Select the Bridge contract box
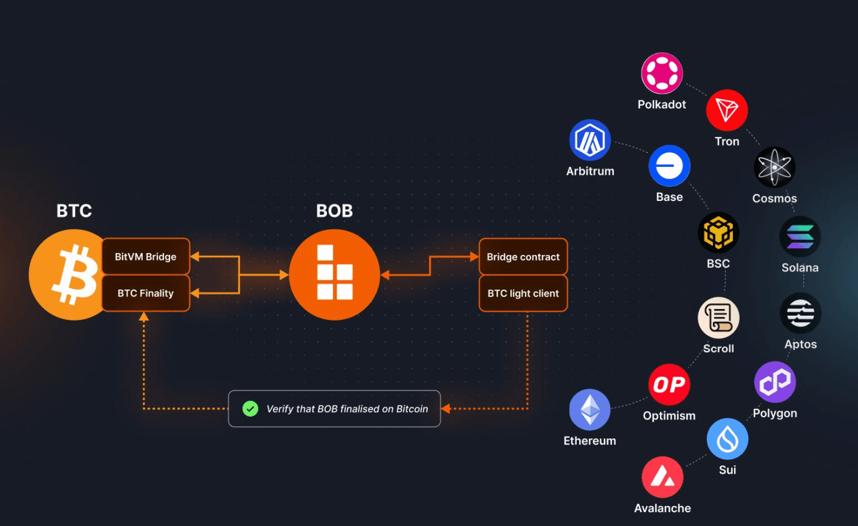This screenshot has height=526, width=858. [x=523, y=257]
